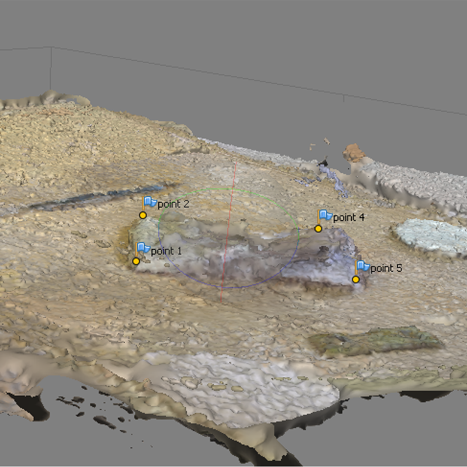Select the yellow marker dot of point 4
This screenshot has width=467, height=467.
coord(318,228)
